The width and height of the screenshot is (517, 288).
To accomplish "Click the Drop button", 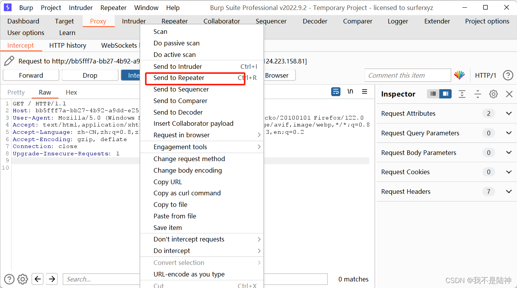I will [x=90, y=75].
